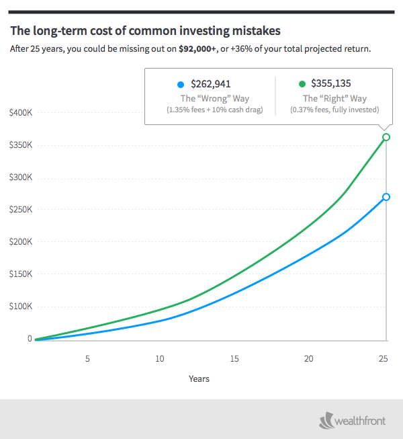Click the Wealthfront logo icon
Image resolution: width=403 pixels, height=439 pixels.
click(326, 420)
